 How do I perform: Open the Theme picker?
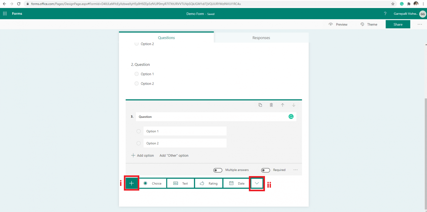point(369,24)
